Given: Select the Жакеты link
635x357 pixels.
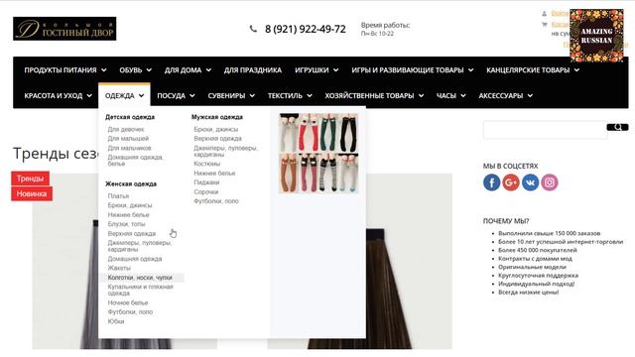Looking at the screenshot, I should pyautogui.click(x=119, y=268).
